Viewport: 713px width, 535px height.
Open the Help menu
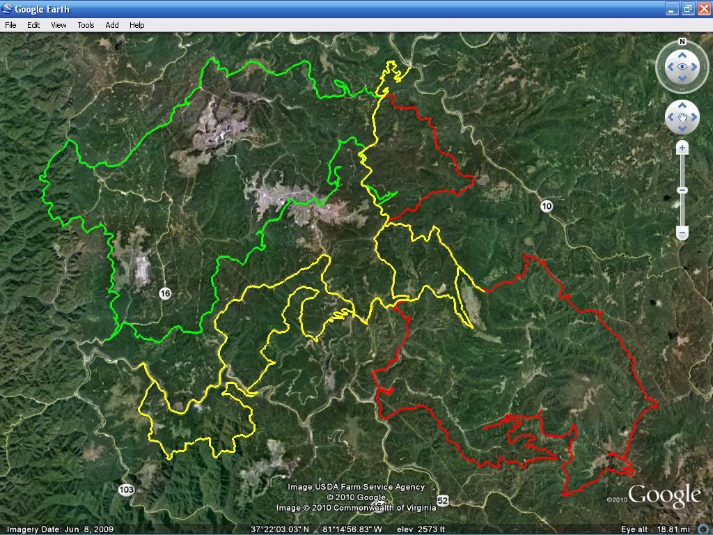coord(137,25)
